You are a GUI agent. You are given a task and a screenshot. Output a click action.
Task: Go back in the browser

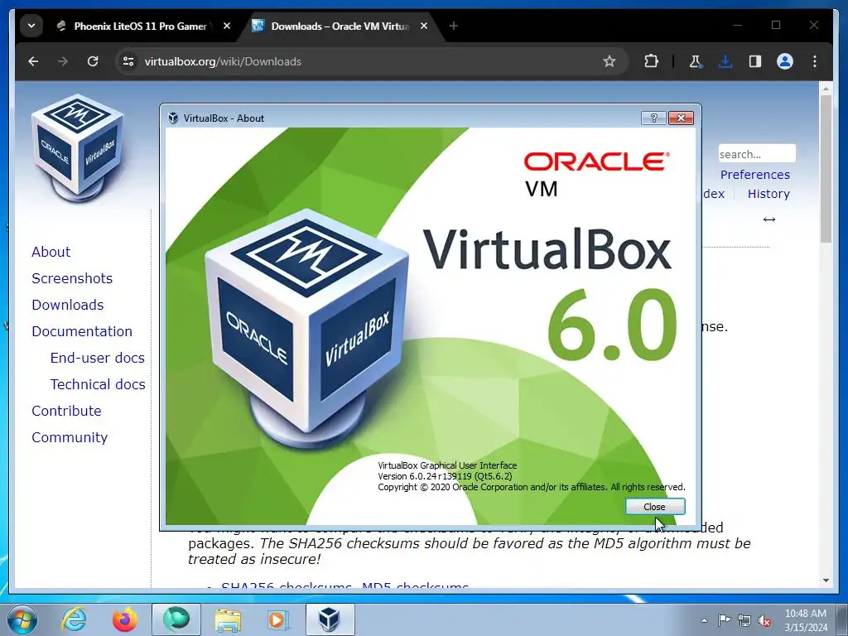[33, 61]
